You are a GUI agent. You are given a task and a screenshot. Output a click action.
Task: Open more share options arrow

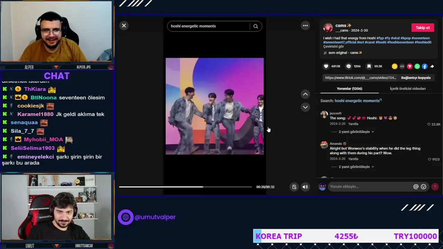coord(432,66)
